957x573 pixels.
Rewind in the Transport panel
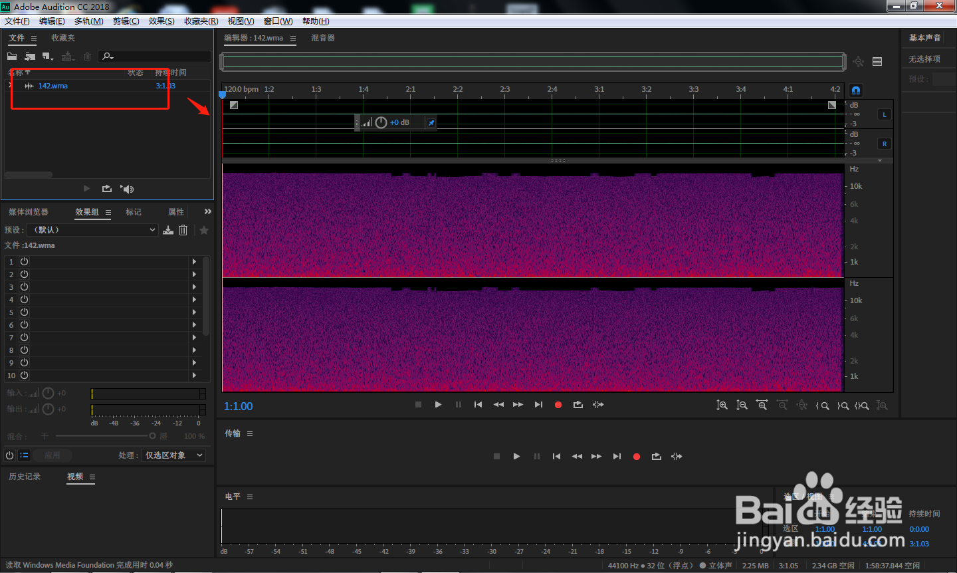pos(577,456)
